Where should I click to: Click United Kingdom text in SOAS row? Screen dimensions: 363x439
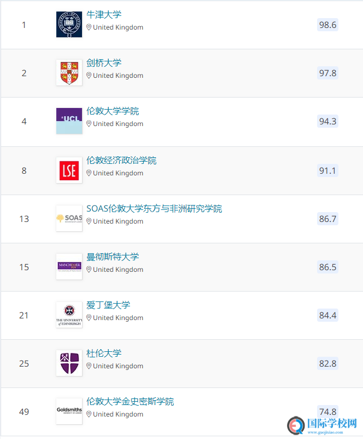118,221
